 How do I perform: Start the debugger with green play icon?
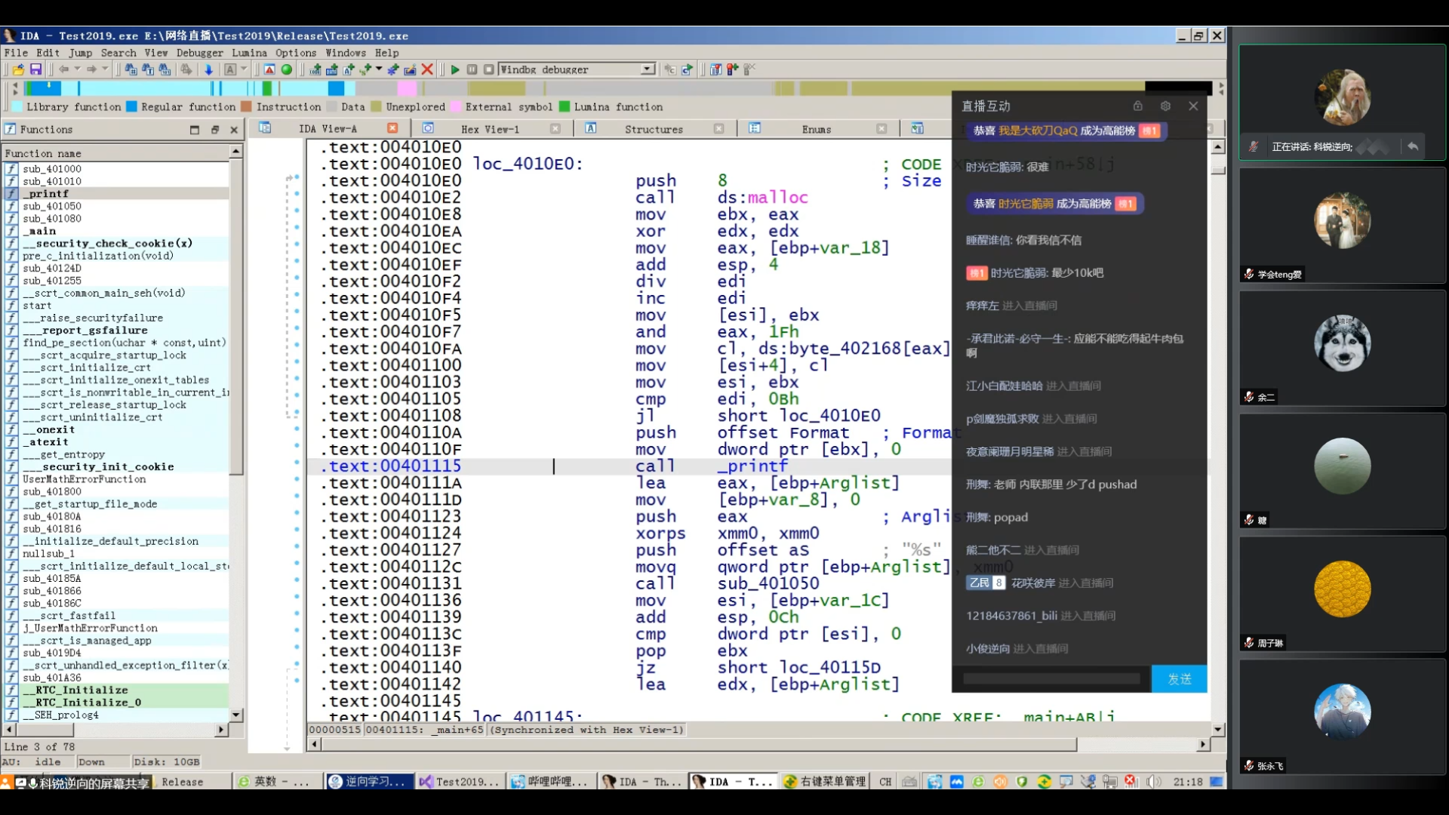click(x=455, y=69)
